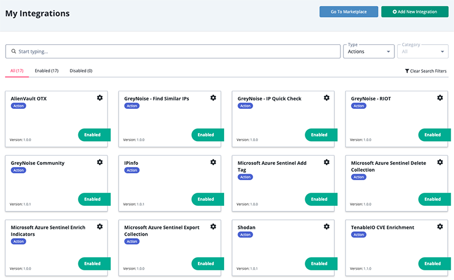Click the GreyNoise - RIOT title
454x280 pixels.
pos(371,99)
